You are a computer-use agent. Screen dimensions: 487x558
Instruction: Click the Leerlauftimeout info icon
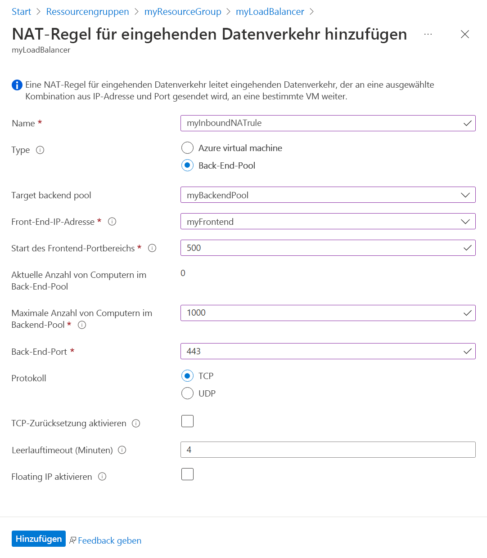click(x=122, y=450)
